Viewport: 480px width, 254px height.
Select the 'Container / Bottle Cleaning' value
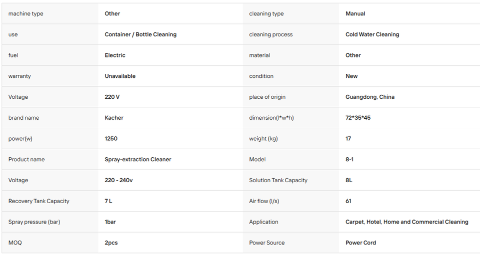click(140, 34)
